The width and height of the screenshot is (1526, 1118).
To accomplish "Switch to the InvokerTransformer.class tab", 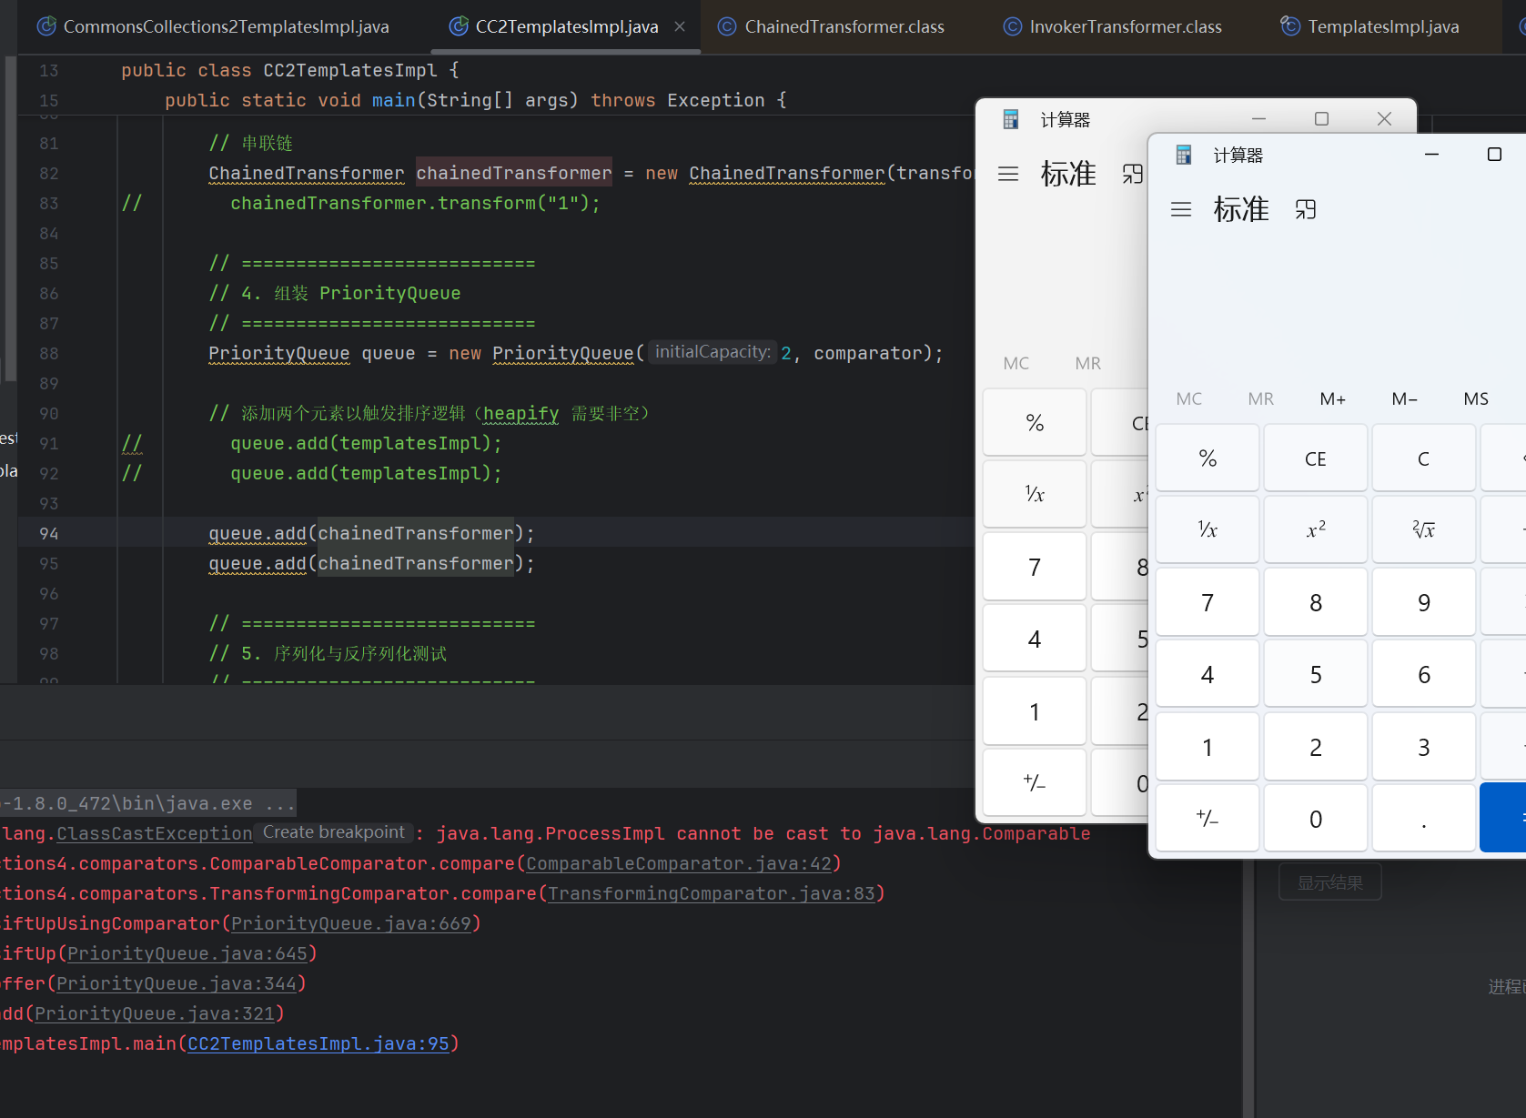I will [x=1125, y=26].
